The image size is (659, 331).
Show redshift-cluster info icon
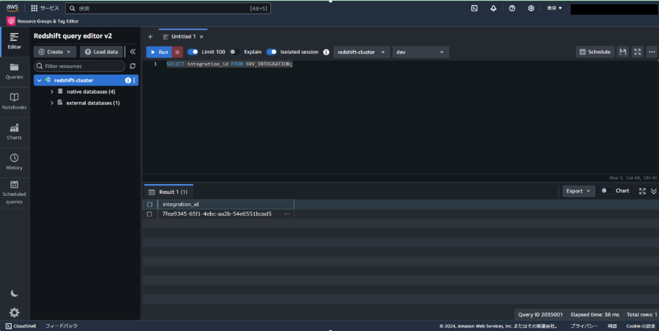tap(128, 80)
